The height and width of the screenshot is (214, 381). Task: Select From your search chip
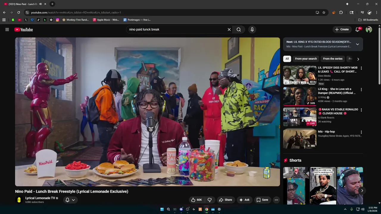pos(306,59)
